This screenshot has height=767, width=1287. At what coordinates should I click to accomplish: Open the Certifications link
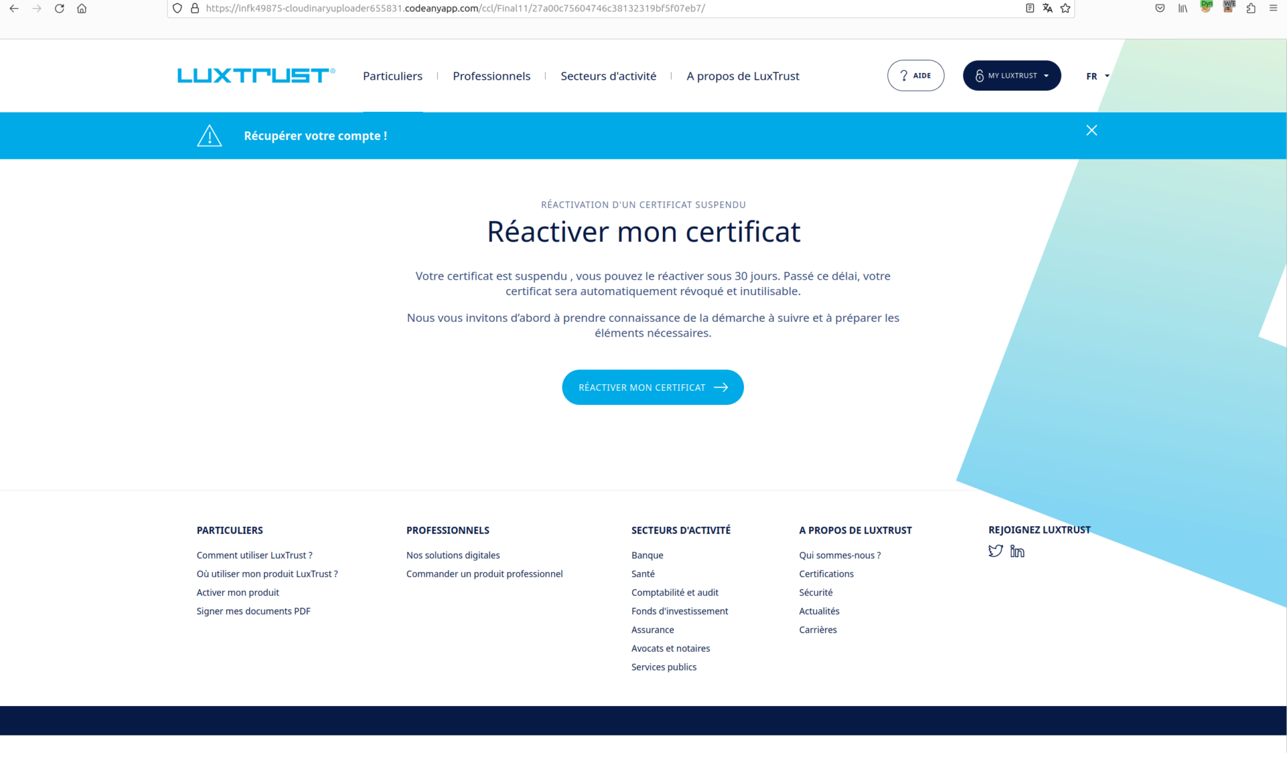(826, 574)
